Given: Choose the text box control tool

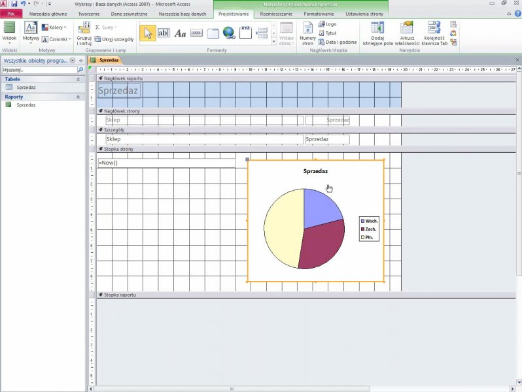Looking at the screenshot, I should [164, 33].
